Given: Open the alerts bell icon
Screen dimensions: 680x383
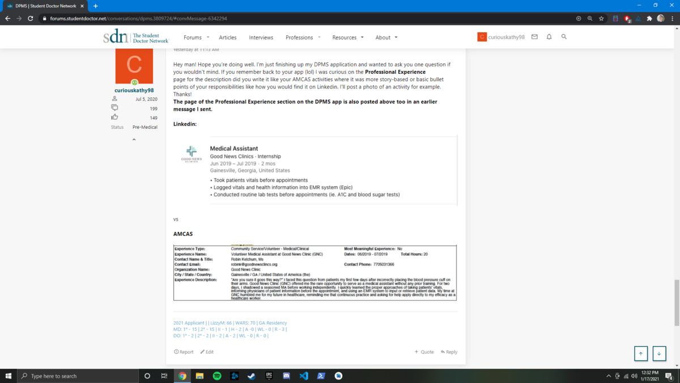Looking at the screenshot, I should 549,37.
